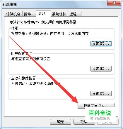Click the 取消 button
This screenshot has width=123, height=129.
coord(84,122)
